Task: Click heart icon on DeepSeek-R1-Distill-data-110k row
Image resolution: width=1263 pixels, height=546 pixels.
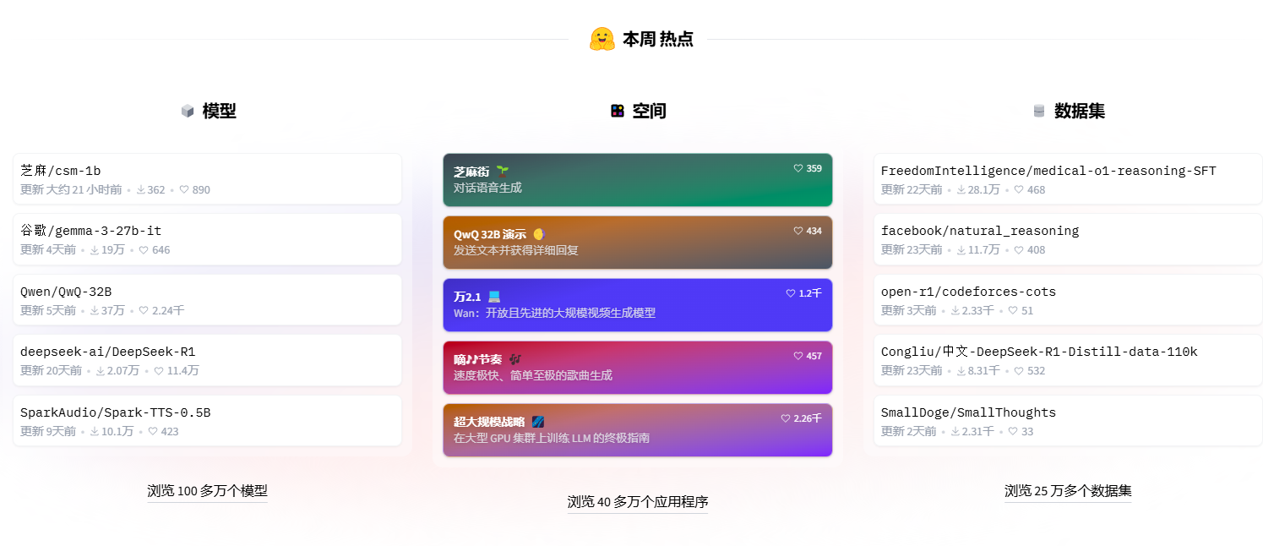Action: pos(1019,371)
